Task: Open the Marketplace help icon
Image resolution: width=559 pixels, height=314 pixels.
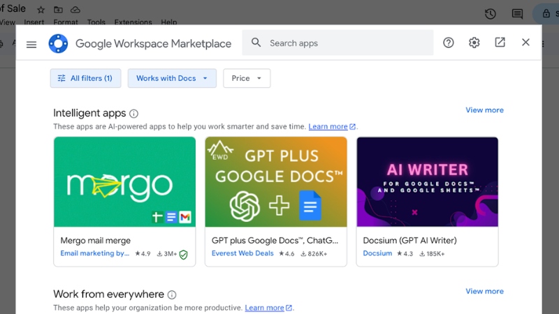Action: pos(448,43)
